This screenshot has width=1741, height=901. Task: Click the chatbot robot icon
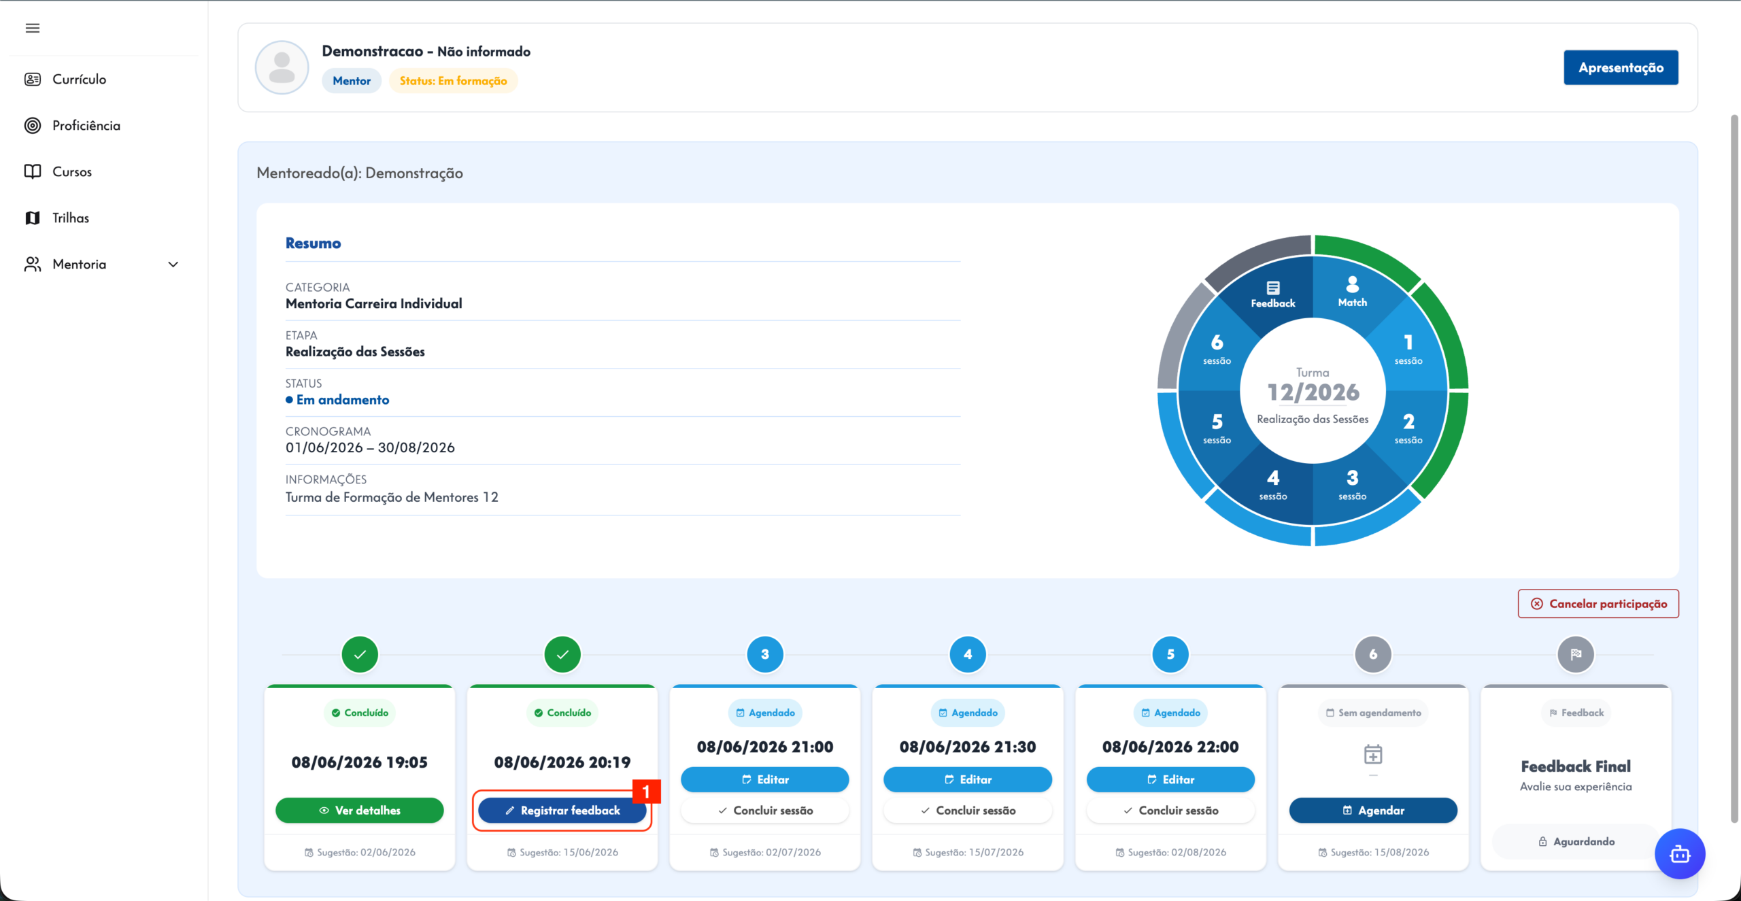click(x=1680, y=853)
